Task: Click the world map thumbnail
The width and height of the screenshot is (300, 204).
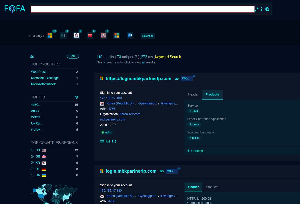Action: click(x=54, y=194)
